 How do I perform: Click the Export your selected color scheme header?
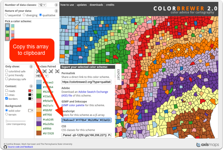click(88, 67)
